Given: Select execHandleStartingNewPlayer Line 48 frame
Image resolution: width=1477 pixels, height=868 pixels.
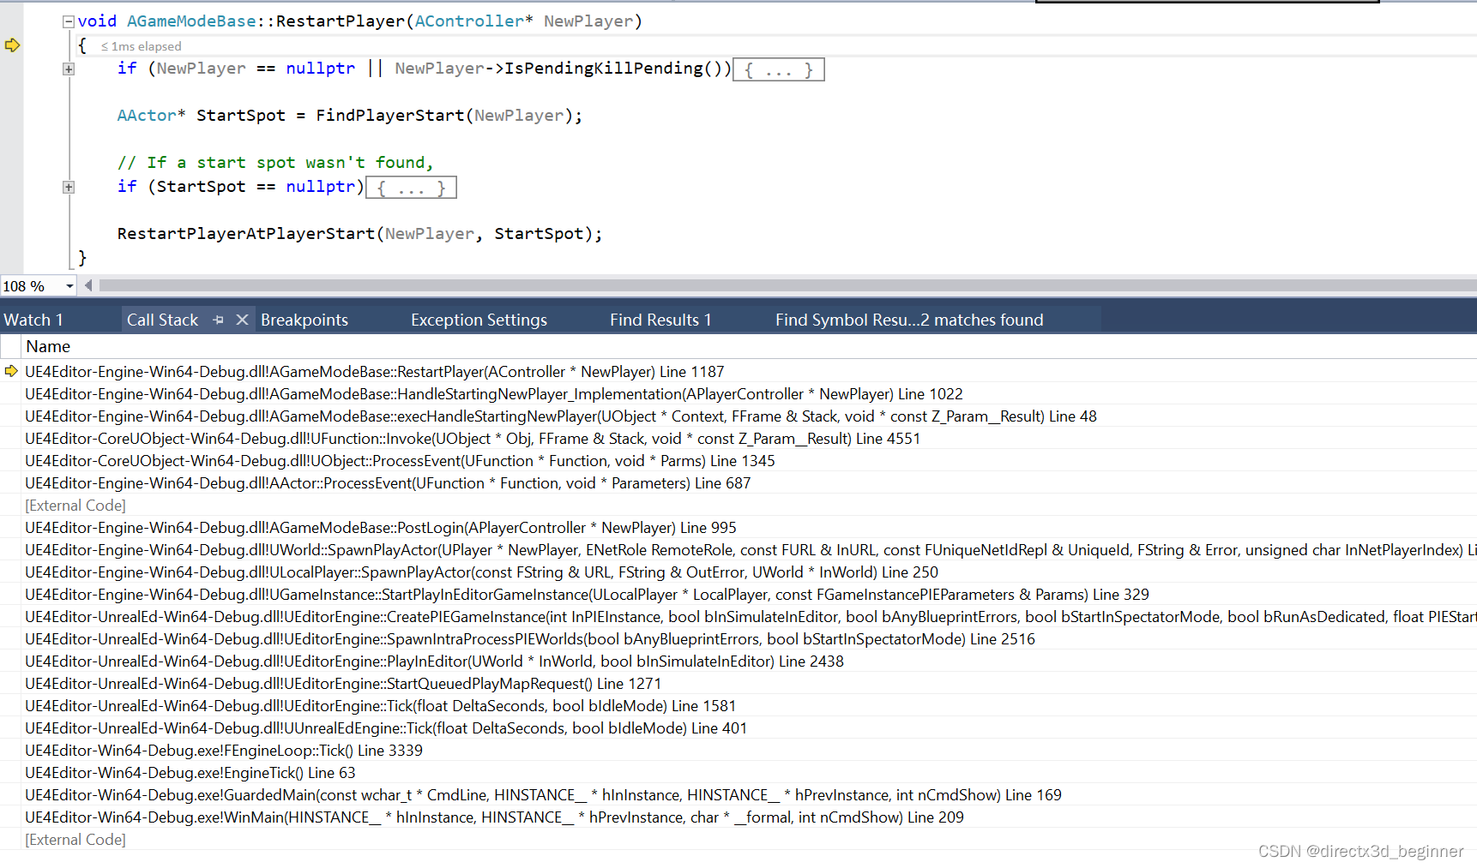Looking at the screenshot, I should tap(560, 416).
